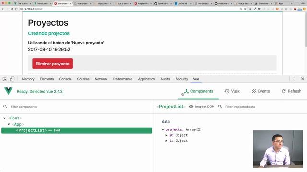Select the App component in tree
This screenshot has width=307, height=172.
pos(18,124)
